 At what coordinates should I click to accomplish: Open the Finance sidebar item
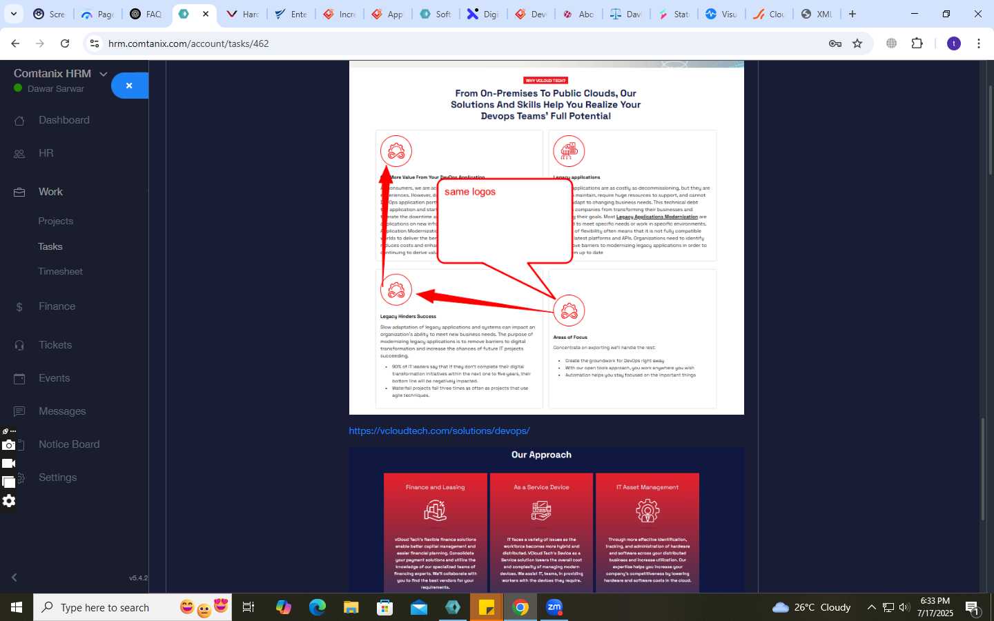click(x=57, y=306)
